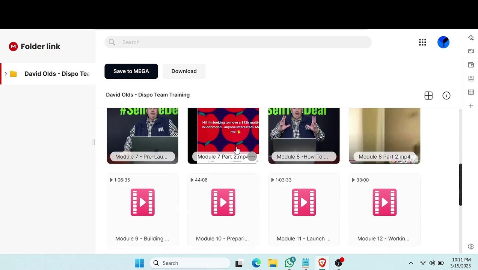Show hidden system tray icons

point(411,263)
